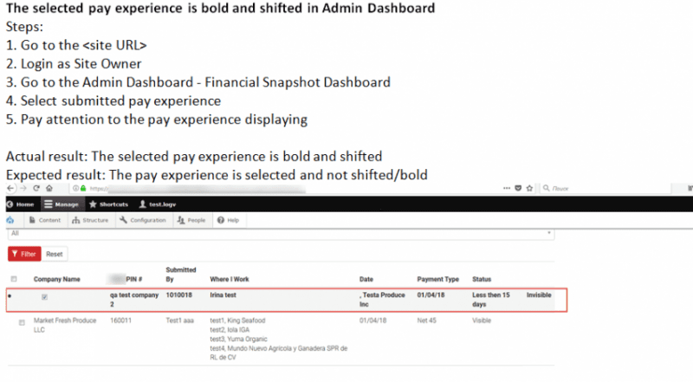Click the Reset button
The image size is (693, 382).
tap(55, 255)
